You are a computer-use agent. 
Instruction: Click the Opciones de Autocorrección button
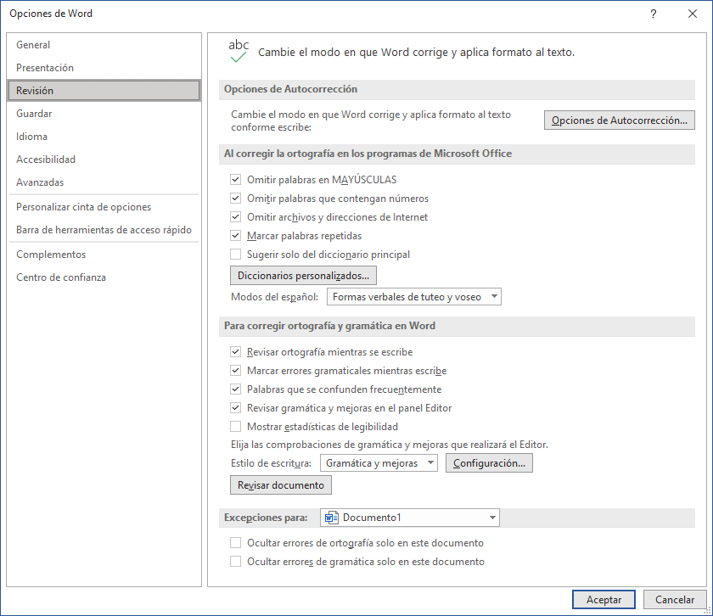click(x=619, y=120)
